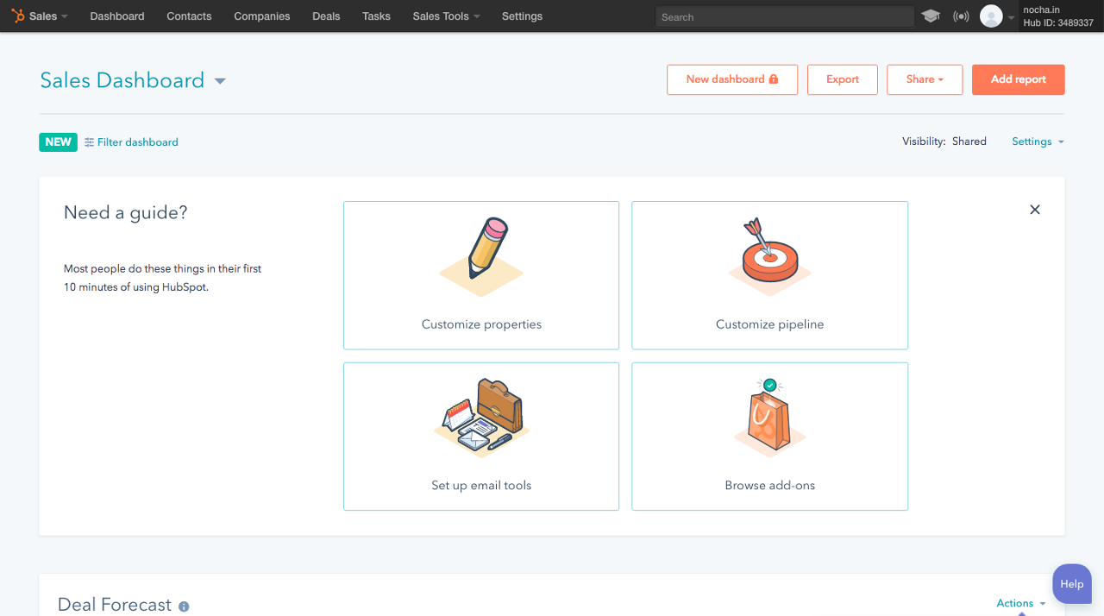Screen dimensions: 1104x616
Task: Click the user avatar icon
Action: point(991,16)
